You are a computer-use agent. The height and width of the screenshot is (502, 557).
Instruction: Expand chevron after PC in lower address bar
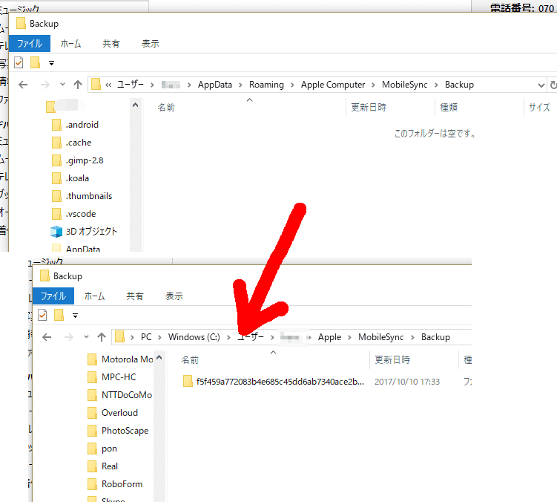click(x=160, y=337)
